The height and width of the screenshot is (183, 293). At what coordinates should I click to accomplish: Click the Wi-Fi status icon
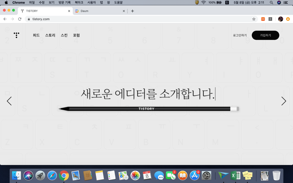tap(203, 2)
